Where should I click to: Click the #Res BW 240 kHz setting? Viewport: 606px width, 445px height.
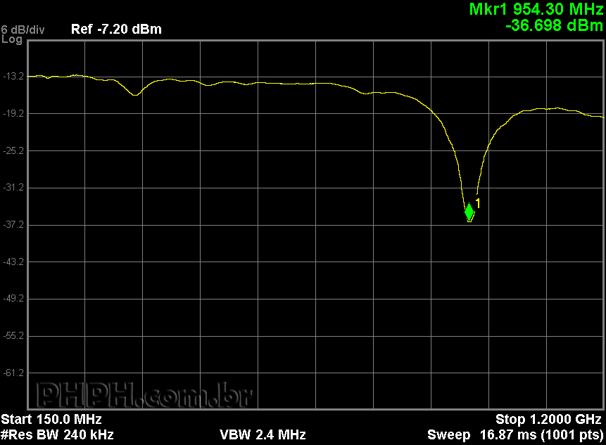(57, 435)
